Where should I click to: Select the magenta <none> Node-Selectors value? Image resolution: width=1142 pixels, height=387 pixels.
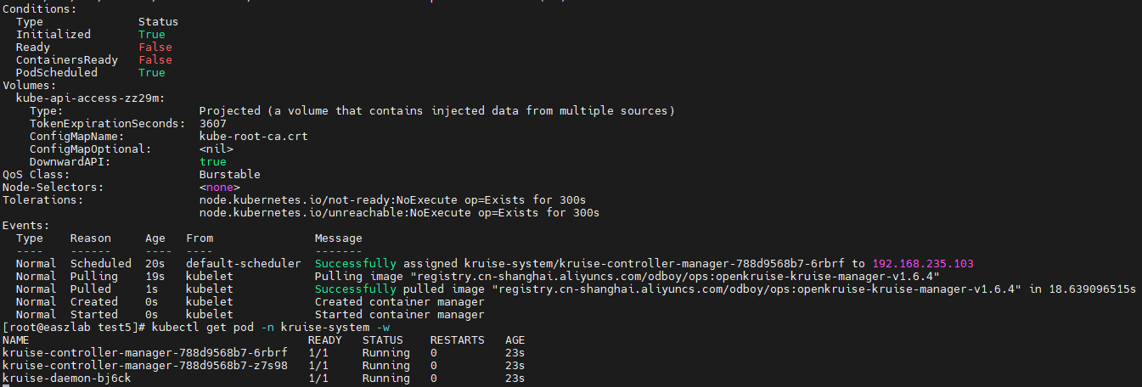(x=219, y=188)
